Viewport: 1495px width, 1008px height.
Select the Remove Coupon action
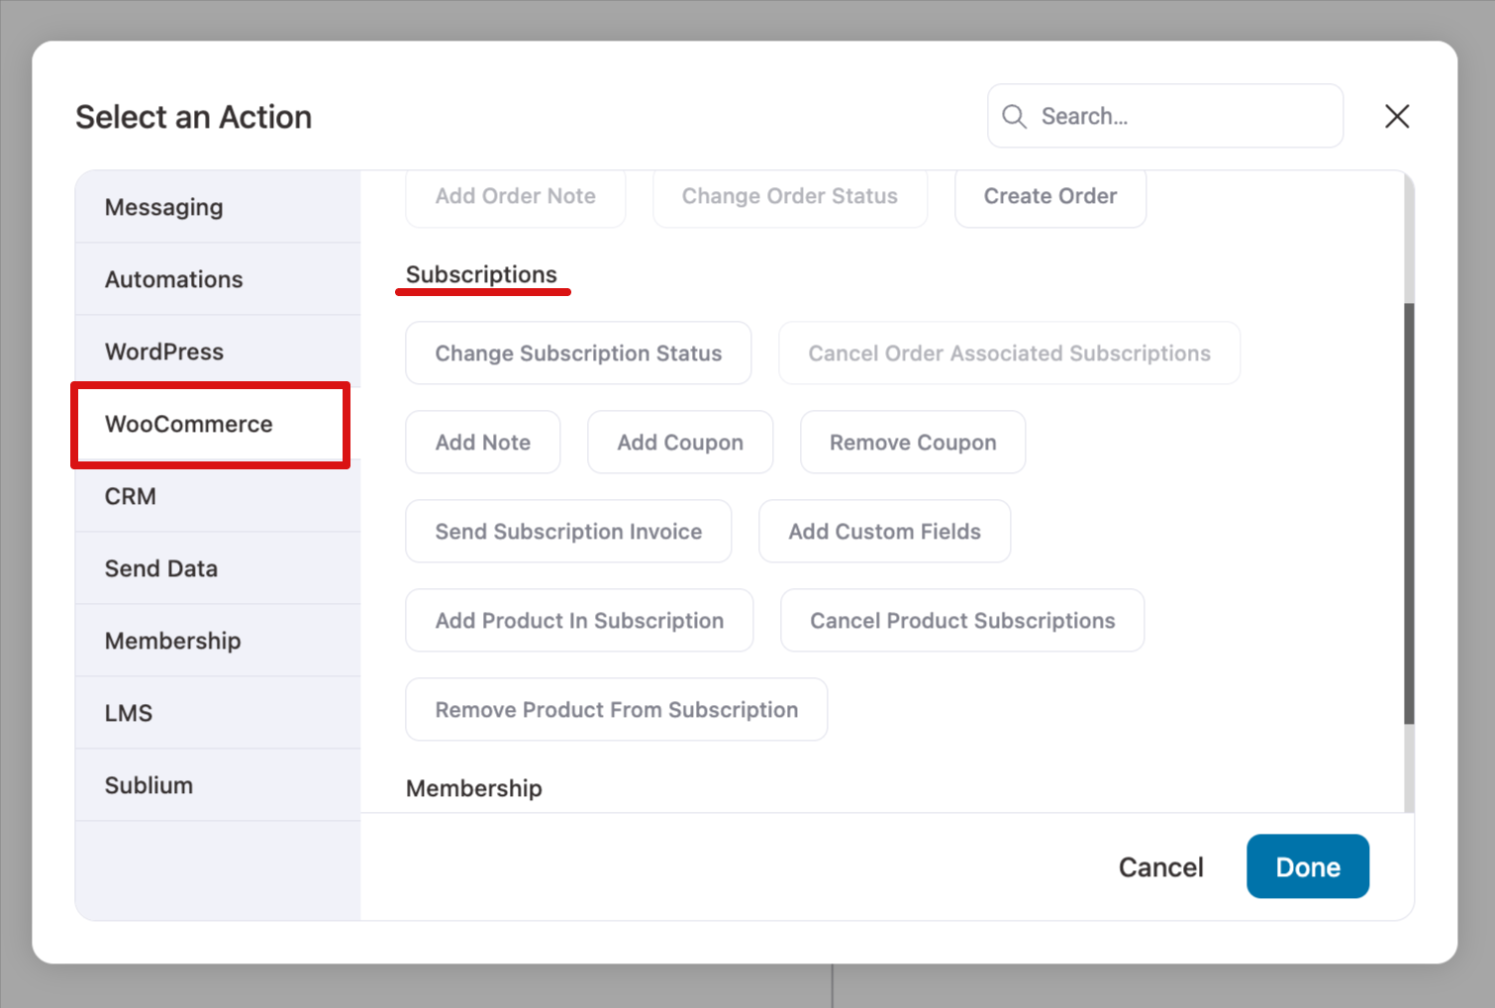coord(912,442)
